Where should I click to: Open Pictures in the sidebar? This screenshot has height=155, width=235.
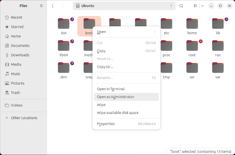23,83
